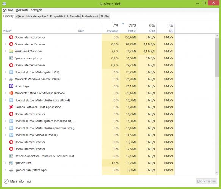Image resolution: width=221 pixels, height=189 pixels.
Task: Sort by the Paměť column header
Action: tap(129, 28)
